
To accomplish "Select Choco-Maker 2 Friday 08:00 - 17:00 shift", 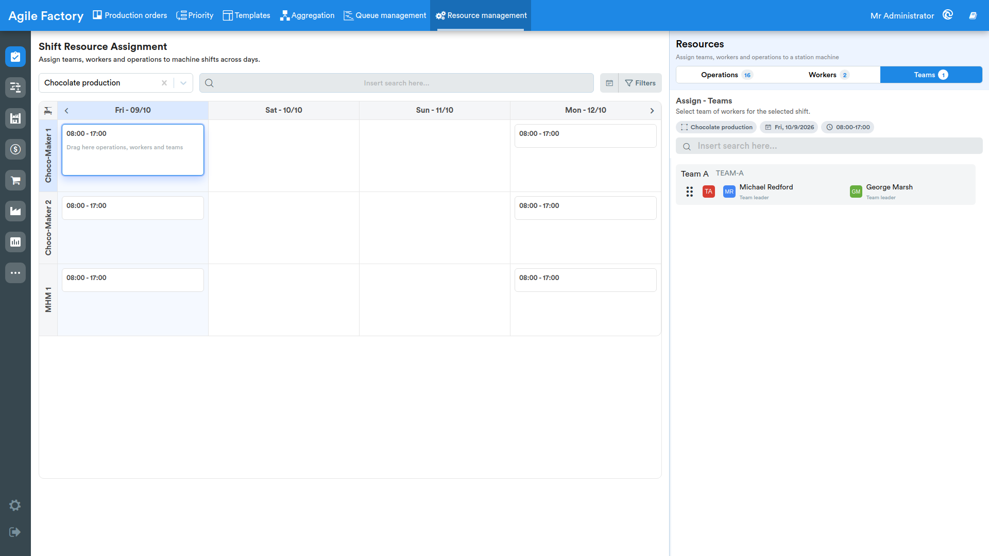I will tap(133, 208).
